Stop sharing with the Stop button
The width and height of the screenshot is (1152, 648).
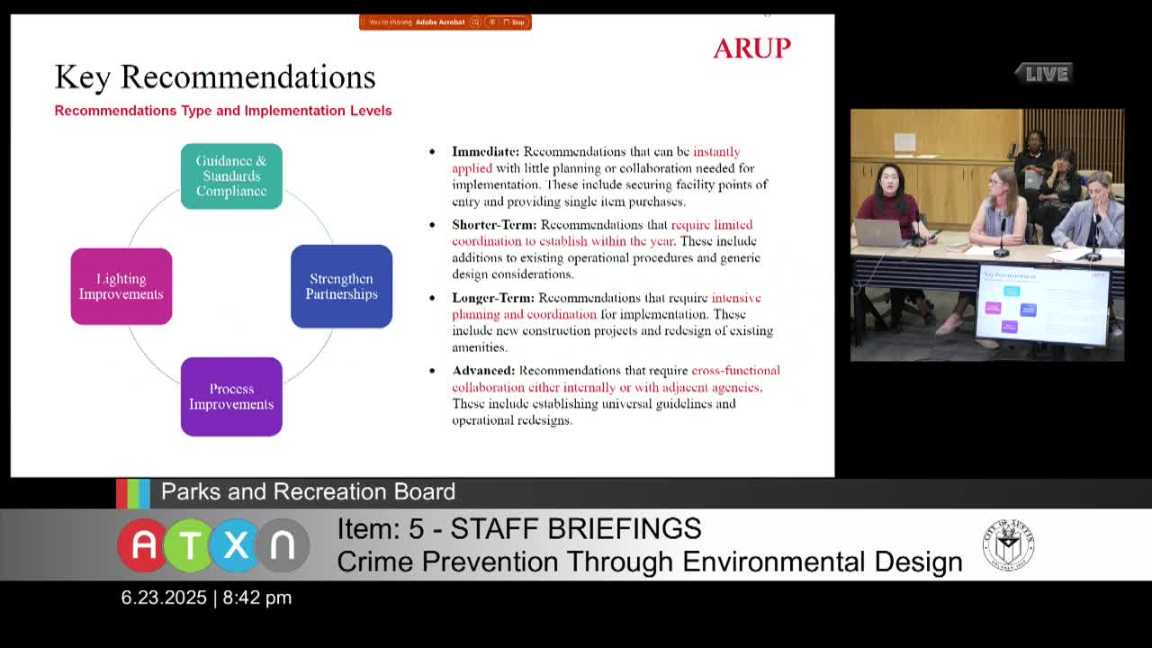pos(514,22)
